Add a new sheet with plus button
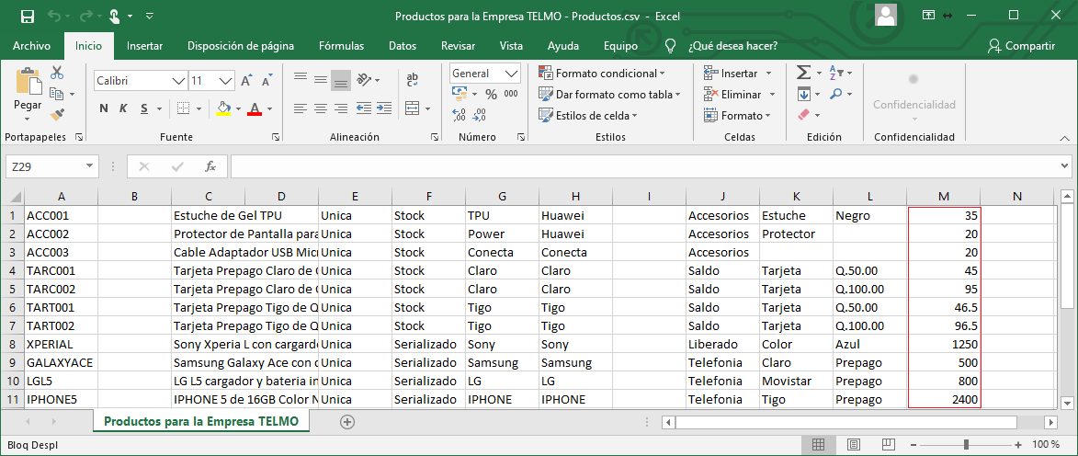The image size is (1078, 456). [347, 421]
